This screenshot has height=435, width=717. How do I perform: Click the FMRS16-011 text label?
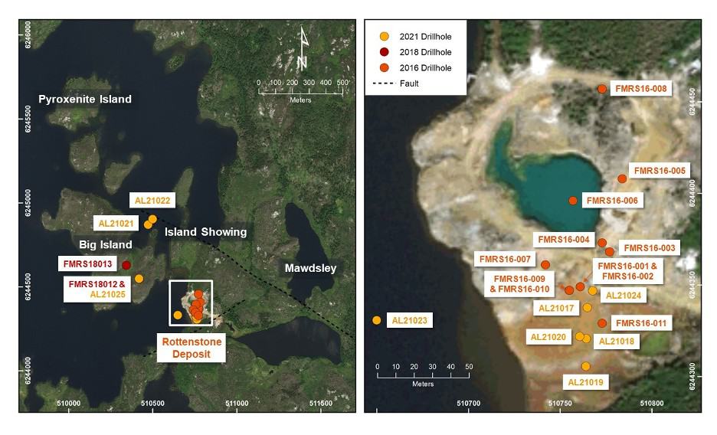tap(643, 323)
